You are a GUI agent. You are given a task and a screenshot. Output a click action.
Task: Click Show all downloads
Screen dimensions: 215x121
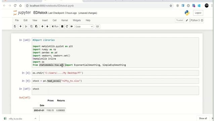tap(203, 118)
